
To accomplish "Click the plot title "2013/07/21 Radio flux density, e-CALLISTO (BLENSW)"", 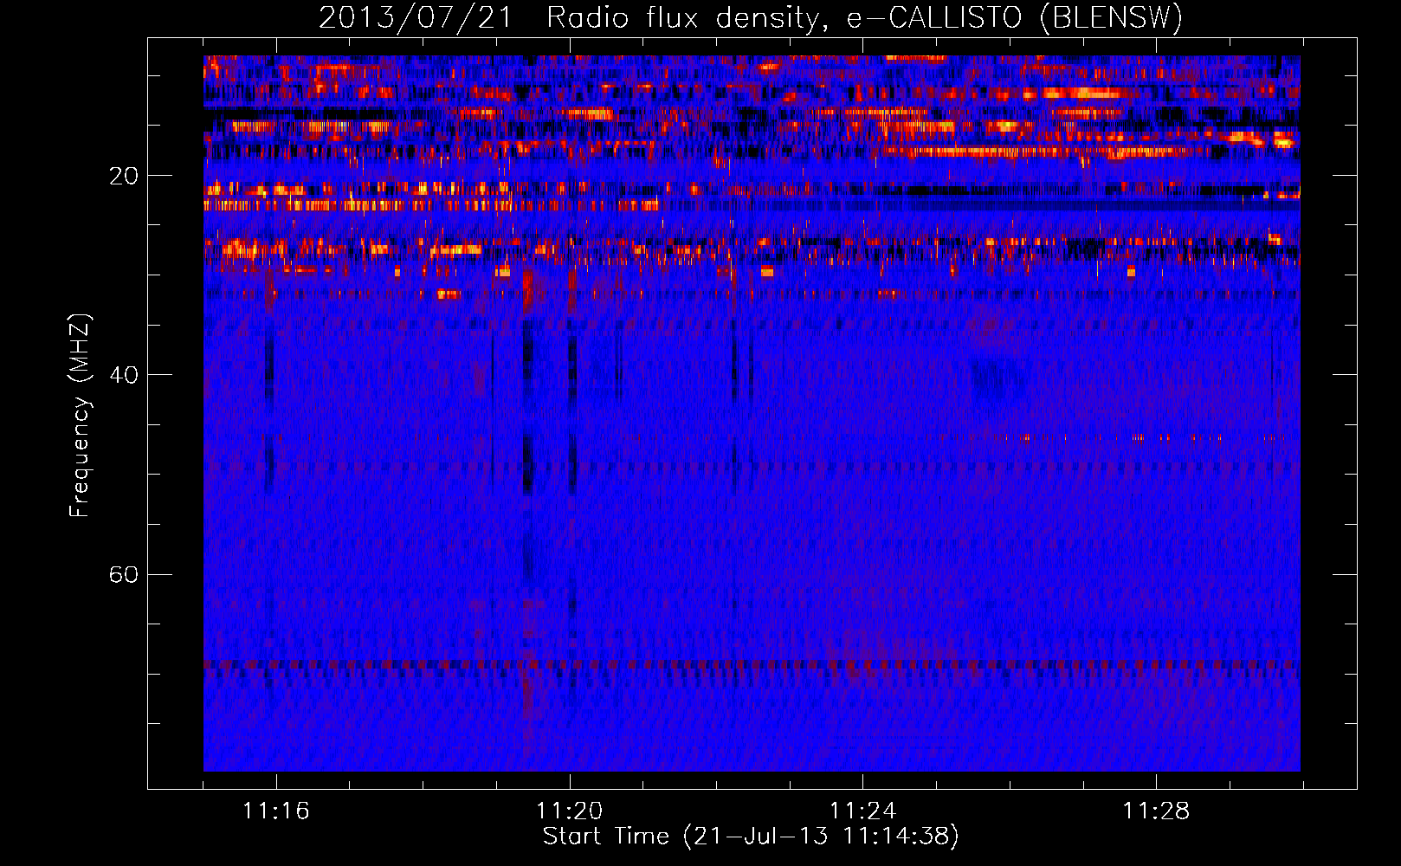I will [751, 18].
